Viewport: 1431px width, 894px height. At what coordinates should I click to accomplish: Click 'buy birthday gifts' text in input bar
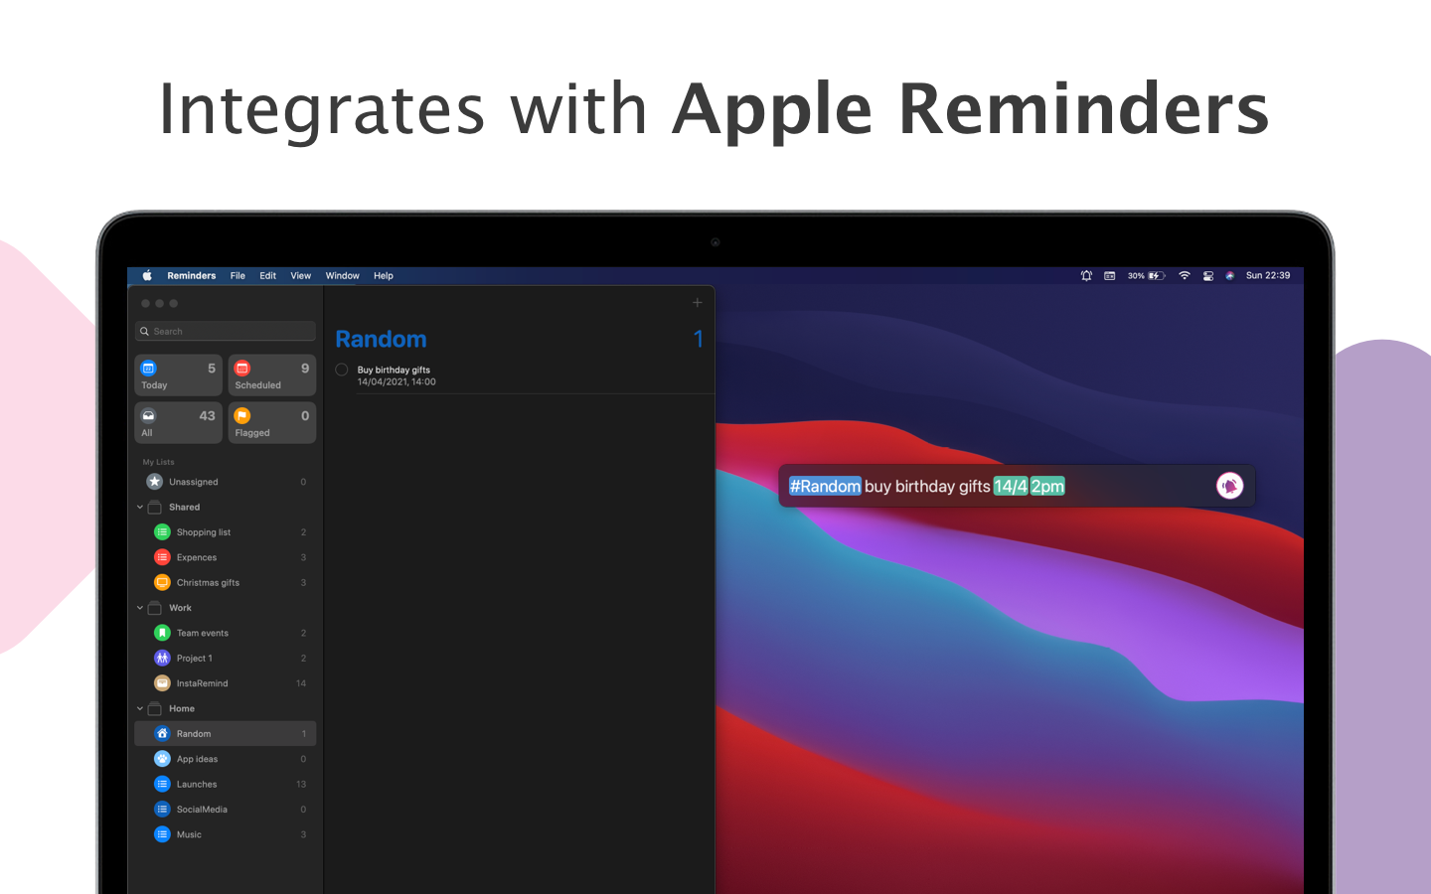coord(927,486)
